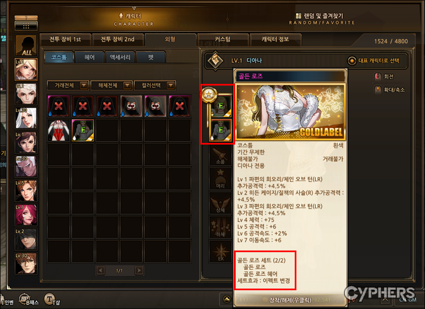
Task: Select 대표 캐릭터로 선택 radio button
Action: pos(352,61)
